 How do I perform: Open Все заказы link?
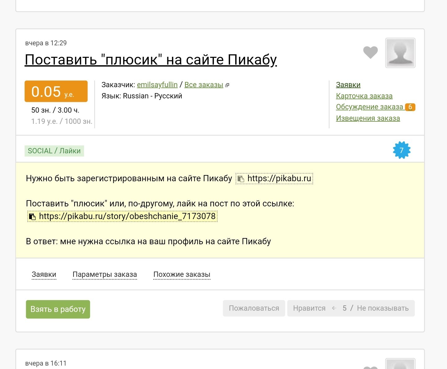204,85
